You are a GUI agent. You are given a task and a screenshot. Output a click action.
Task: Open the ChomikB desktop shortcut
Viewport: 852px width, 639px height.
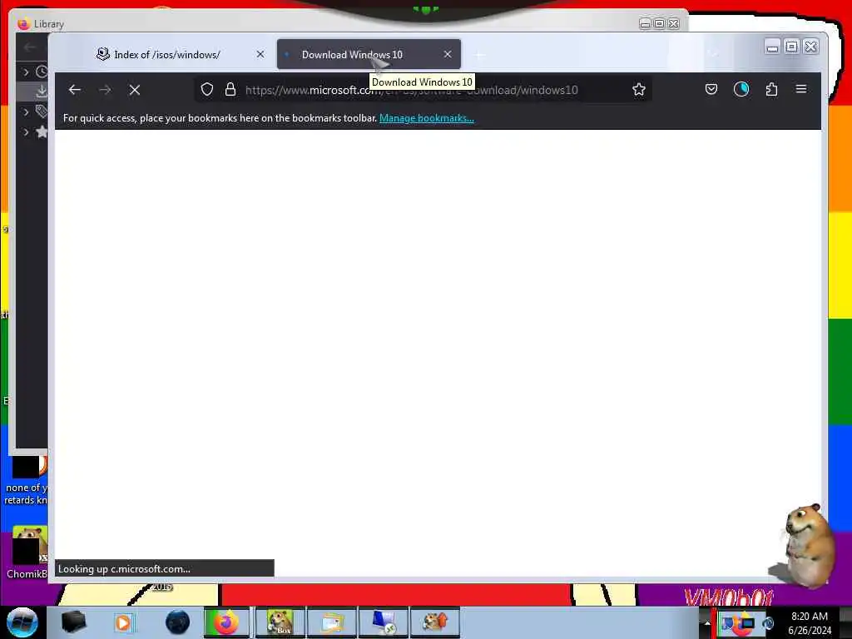(x=27, y=552)
